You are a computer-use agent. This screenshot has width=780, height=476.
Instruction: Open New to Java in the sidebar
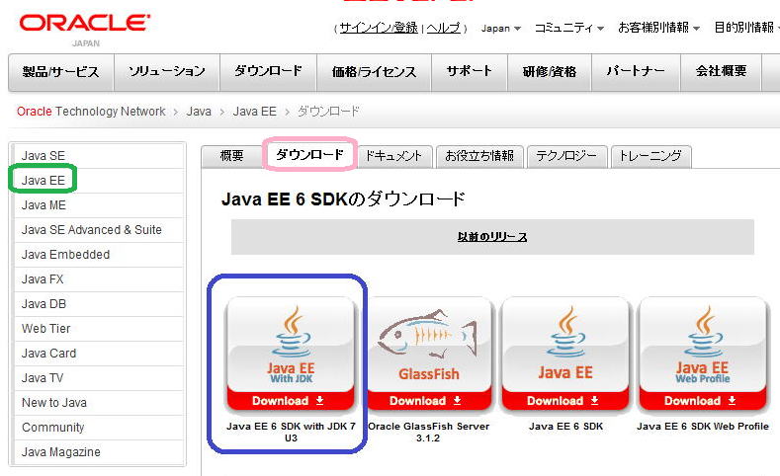[99, 403]
